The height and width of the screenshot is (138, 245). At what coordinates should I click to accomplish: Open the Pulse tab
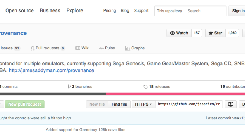click(107, 48)
